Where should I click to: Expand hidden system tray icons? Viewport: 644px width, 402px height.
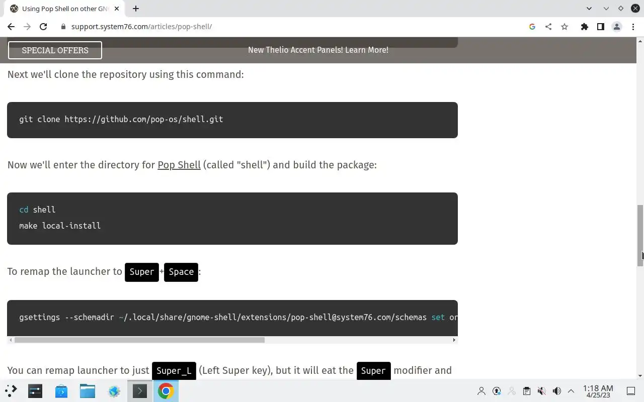click(x=571, y=391)
